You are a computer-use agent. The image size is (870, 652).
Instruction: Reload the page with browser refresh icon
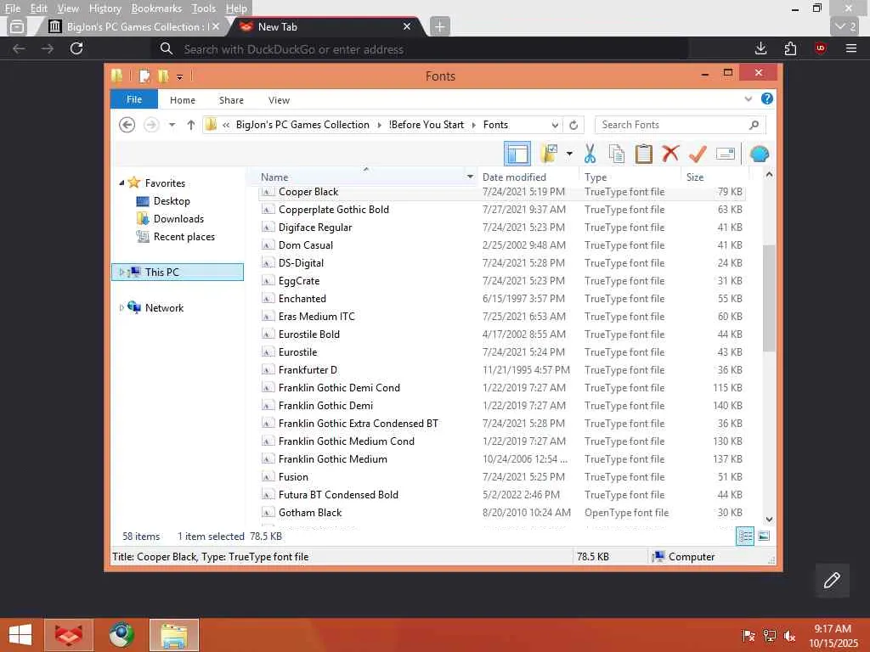76,48
